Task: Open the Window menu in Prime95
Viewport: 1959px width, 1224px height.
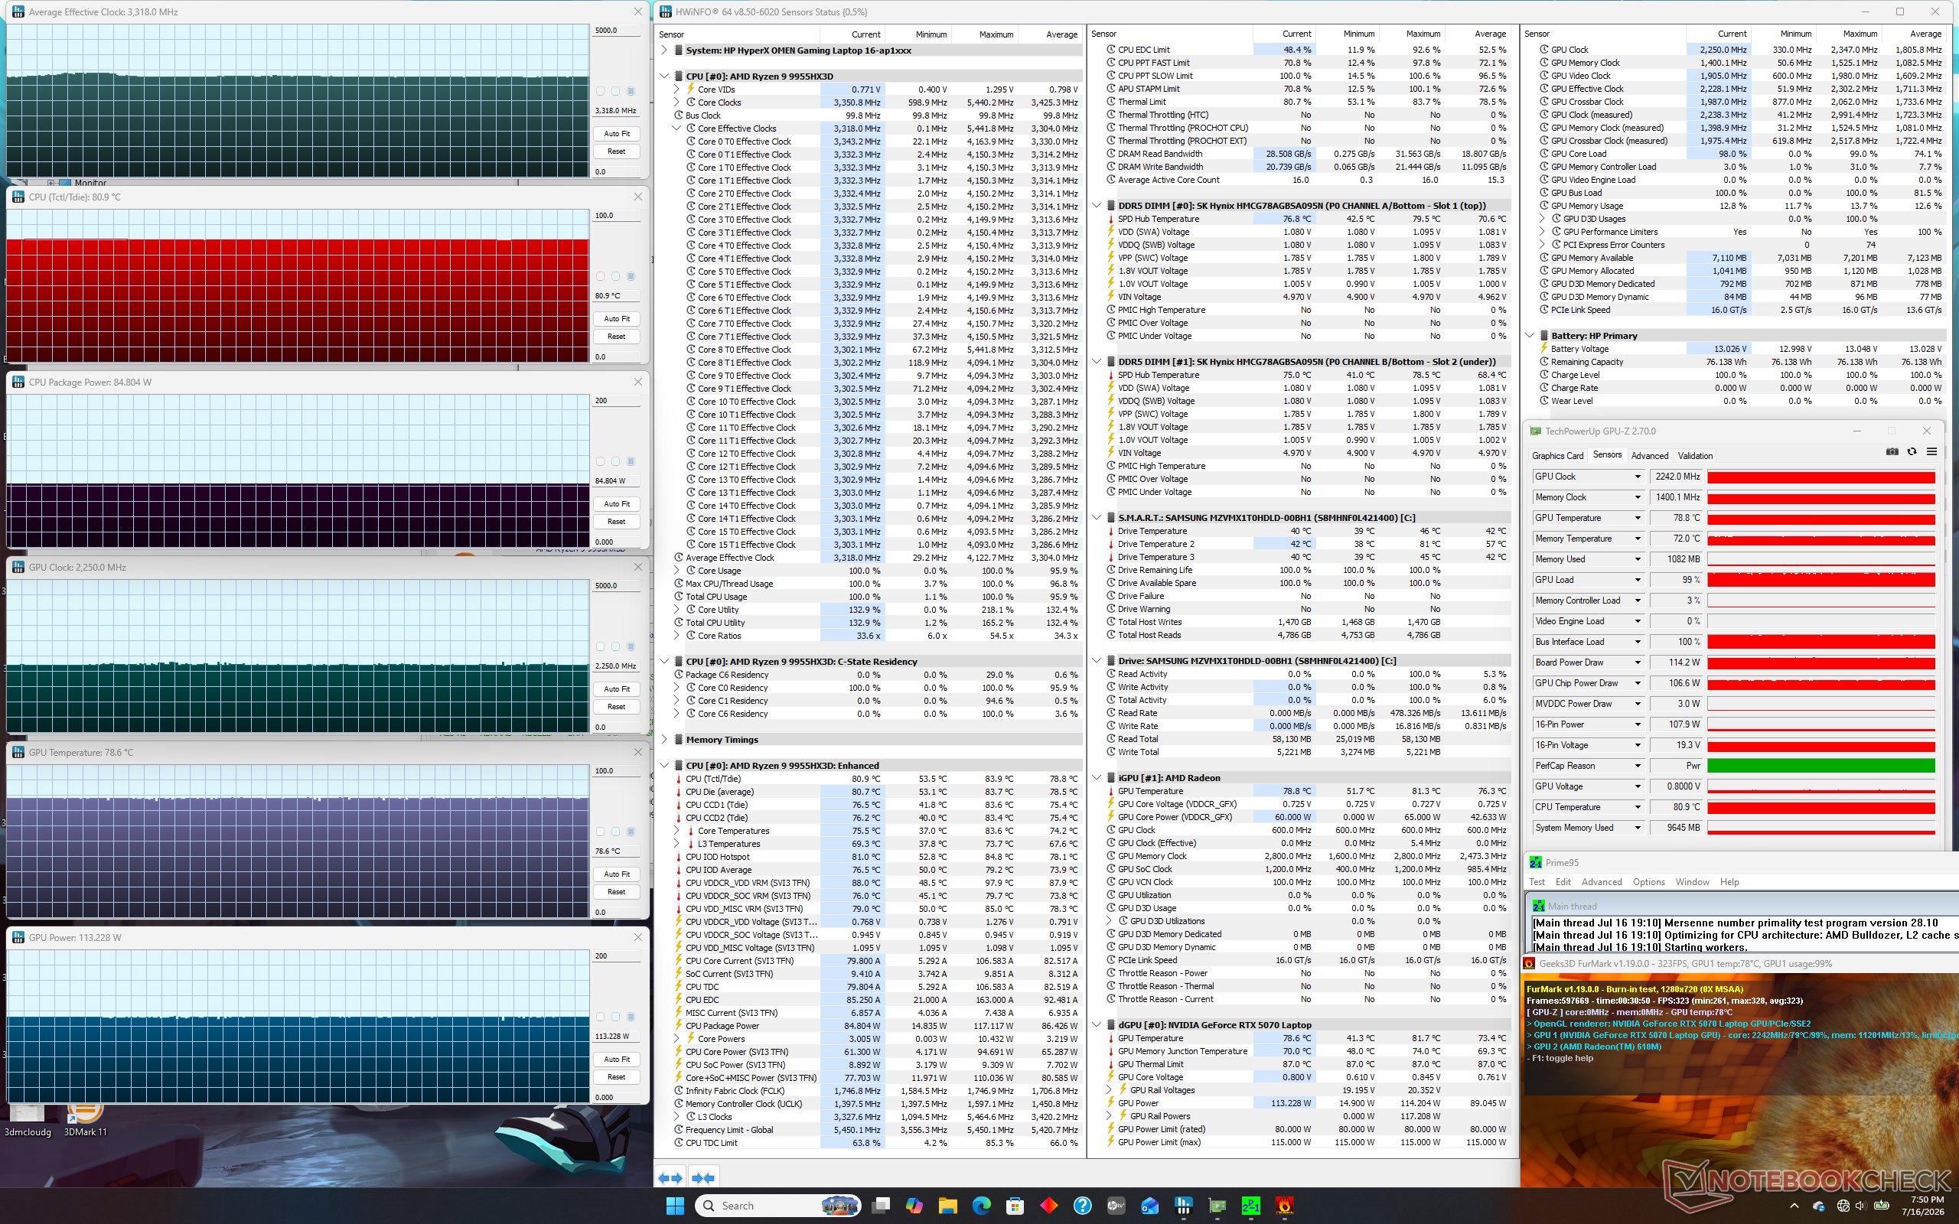Action: (x=1692, y=881)
